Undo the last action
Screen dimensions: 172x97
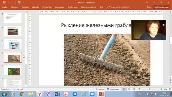click(9, 2)
